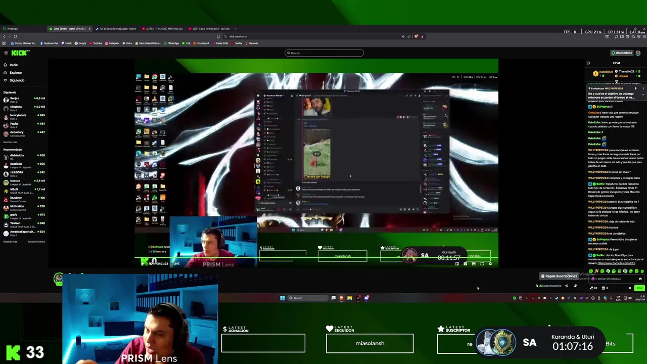Click Regala Suscripciones button
This screenshot has height=364, width=647.
point(559,276)
